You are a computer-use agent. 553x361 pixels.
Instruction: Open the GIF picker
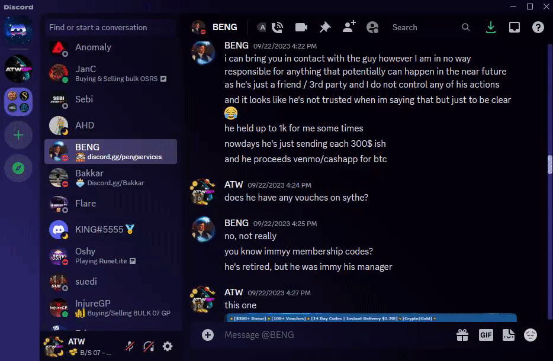pyautogui.click(x=486, y=335)
